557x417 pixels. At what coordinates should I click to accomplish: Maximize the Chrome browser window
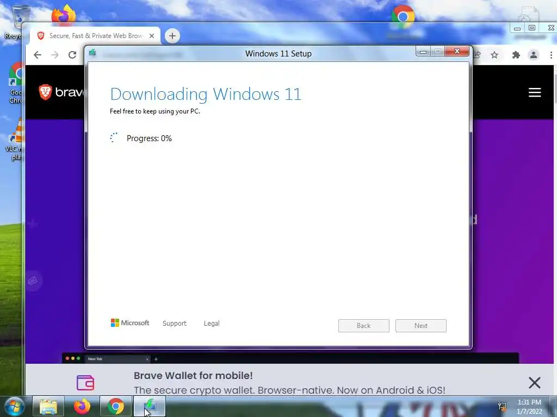pyautogui.click(x=532, y=28)
